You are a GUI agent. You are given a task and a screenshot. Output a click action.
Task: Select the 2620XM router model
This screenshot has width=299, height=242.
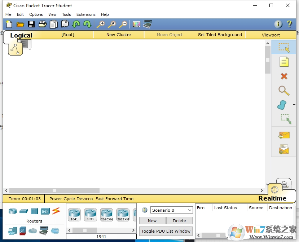(106, 214)
